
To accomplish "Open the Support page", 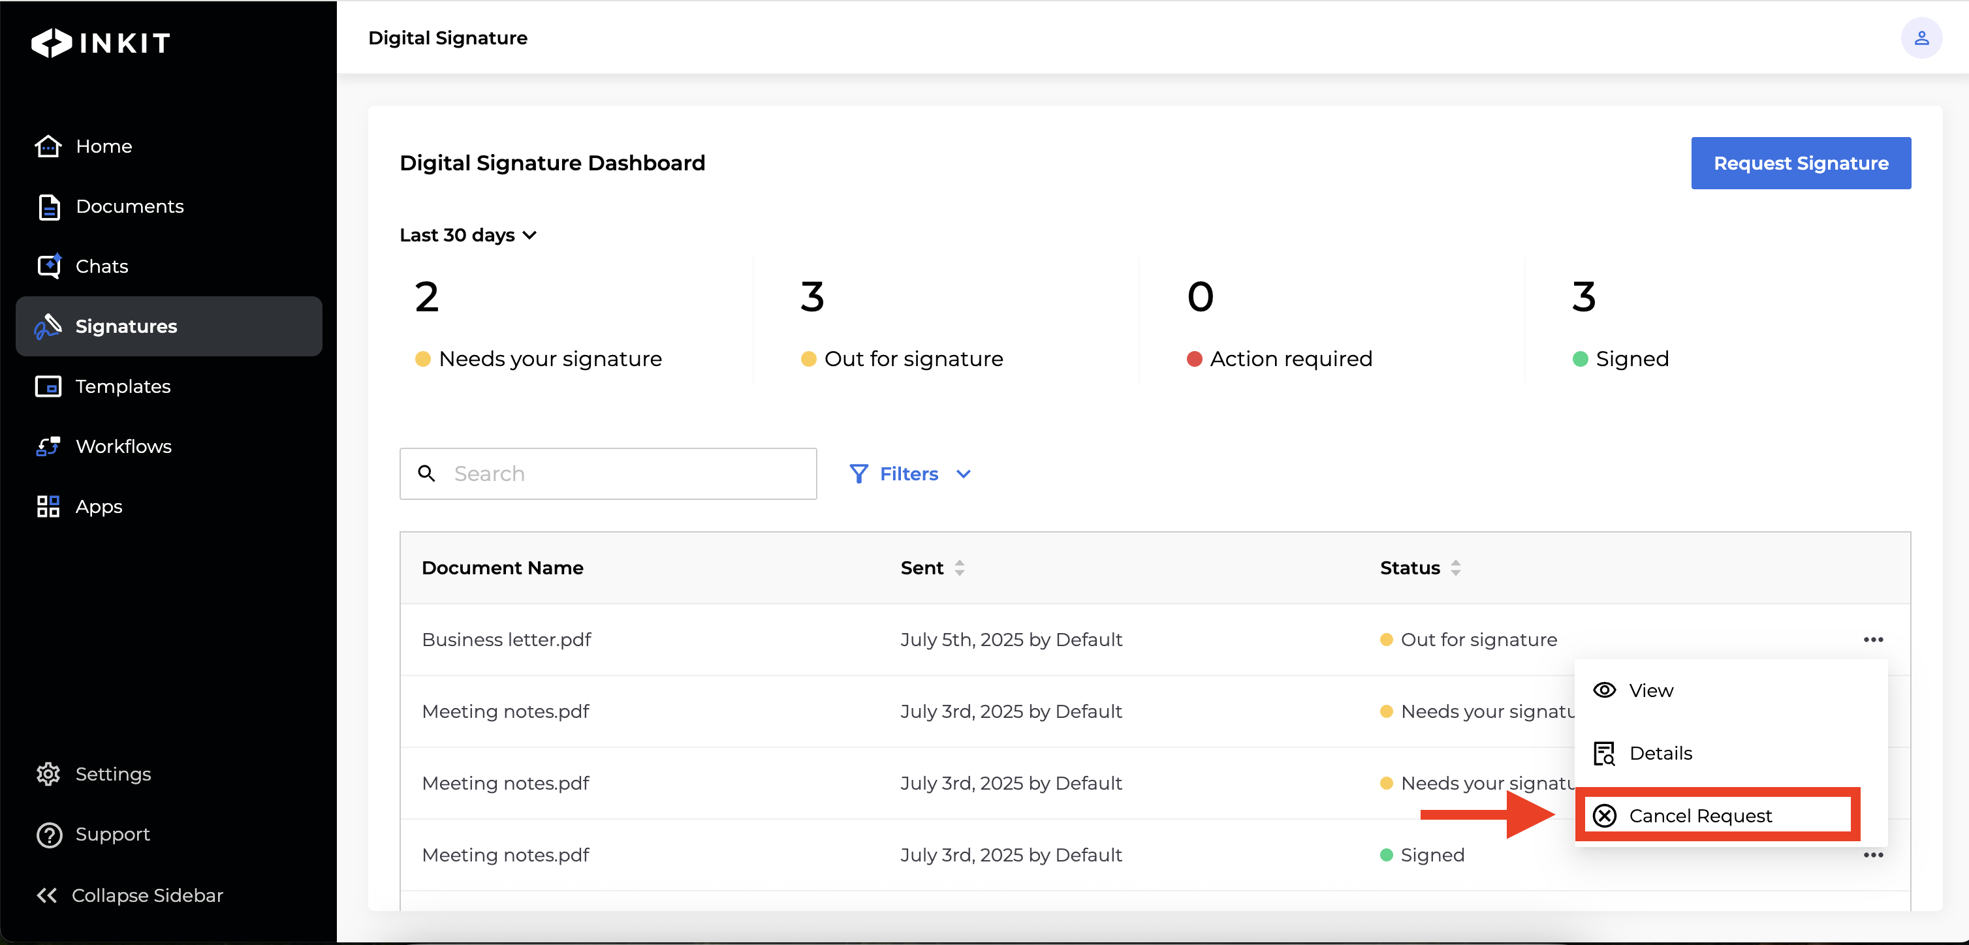I will coord(112,834).
